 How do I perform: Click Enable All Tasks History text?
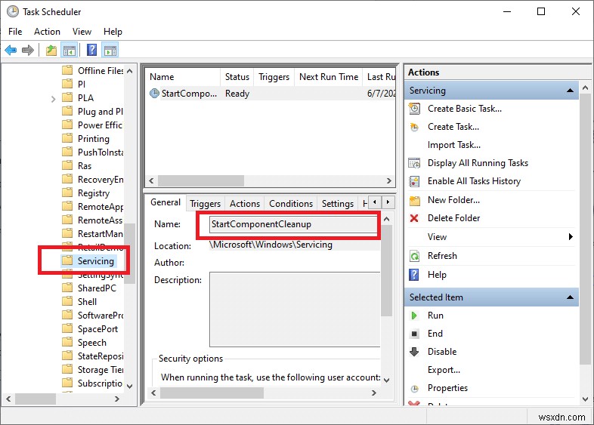(x=474, y=181)
